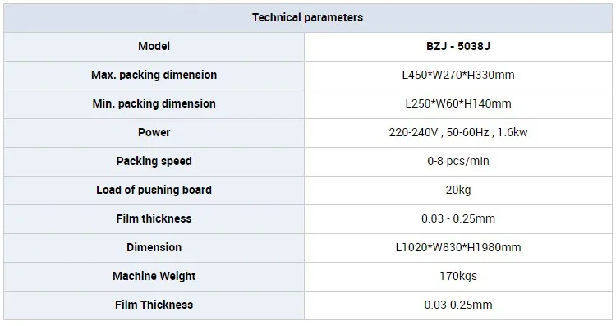The height and width of the screenshot is (326, 616).
Task: Click the 0-8 pcs/min value
Action: [458, 161]
